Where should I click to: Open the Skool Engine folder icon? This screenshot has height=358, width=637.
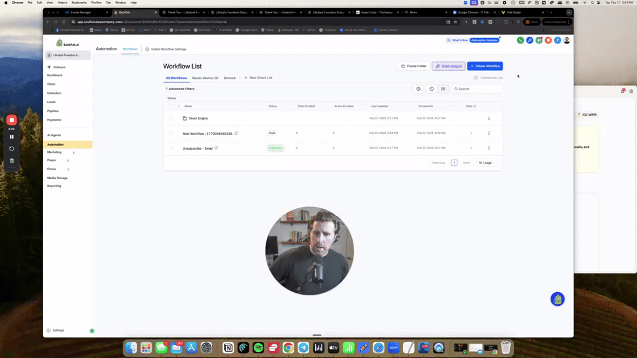pos(185,118)
